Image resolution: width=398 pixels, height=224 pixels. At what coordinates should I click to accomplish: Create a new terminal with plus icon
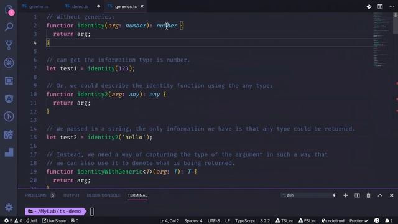346,195
